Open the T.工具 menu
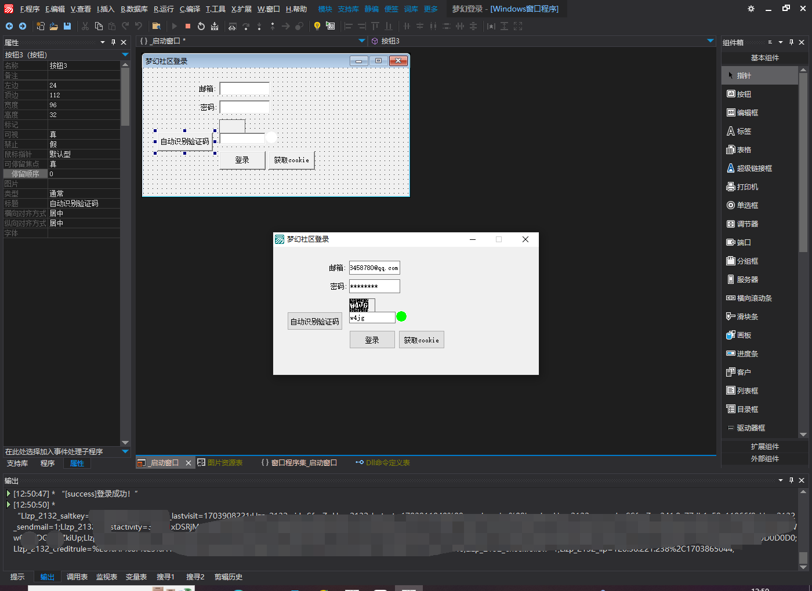Image resolution: width=812 pixels, height=591 pixels. click(x=215, y=9)
